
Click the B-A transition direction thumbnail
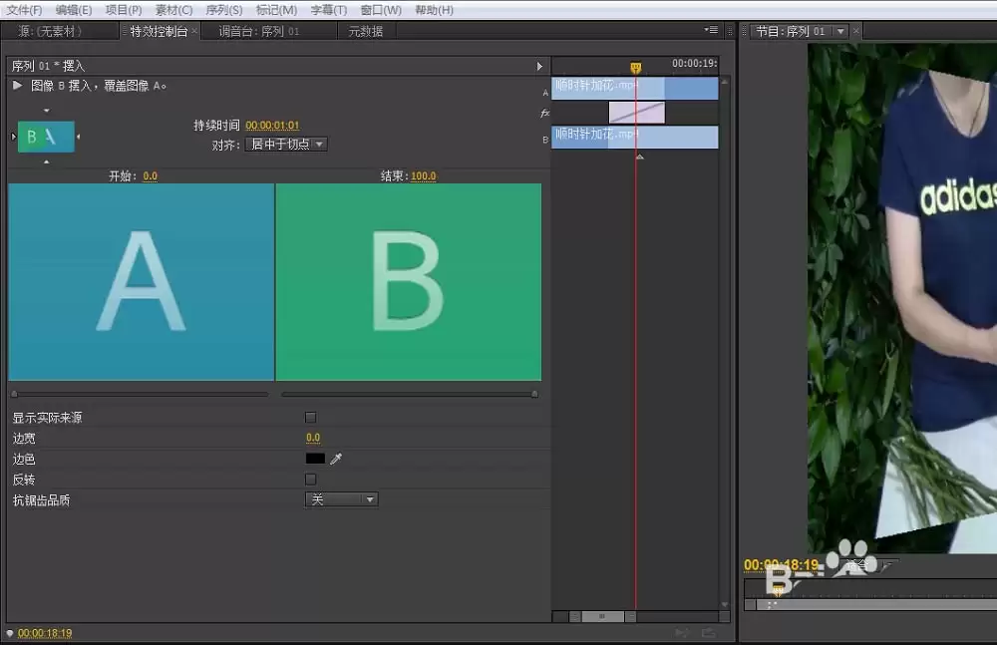[x=46, y=137]
